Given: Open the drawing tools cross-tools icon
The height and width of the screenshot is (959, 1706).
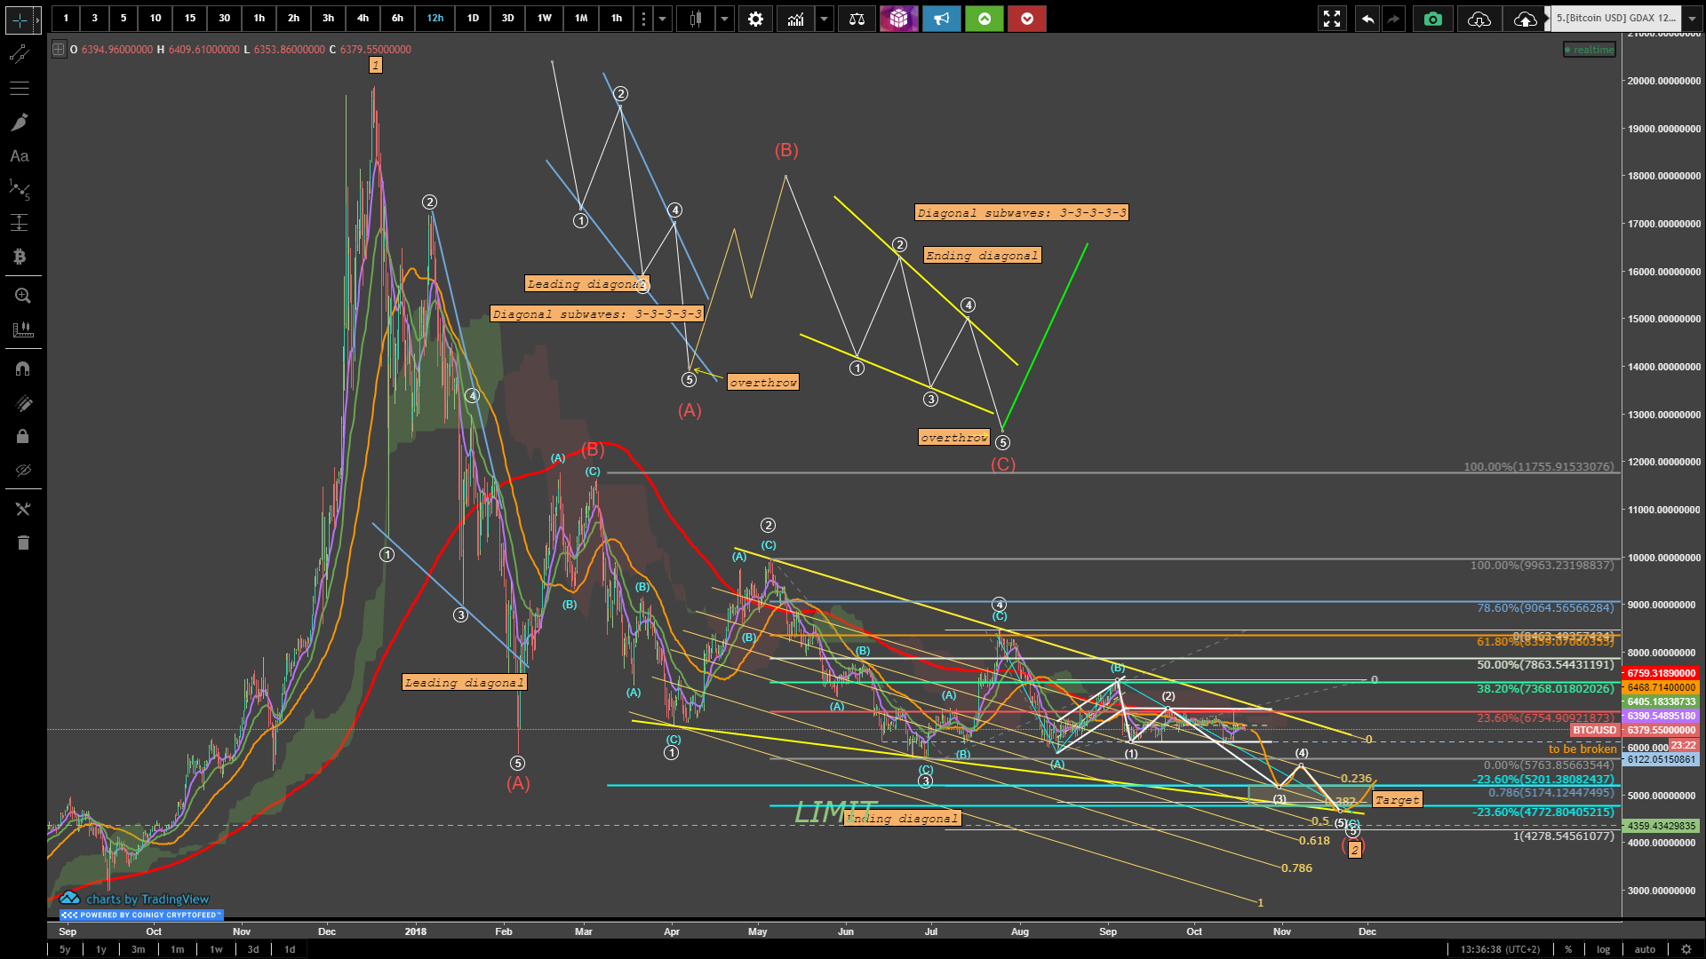Looking at the screenshot, I should pyautogui.click(x=23, y=509).
